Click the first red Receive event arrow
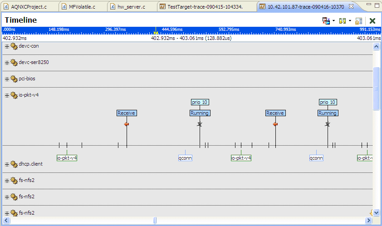Screen dimensions: 382x226 pos(127,124)
